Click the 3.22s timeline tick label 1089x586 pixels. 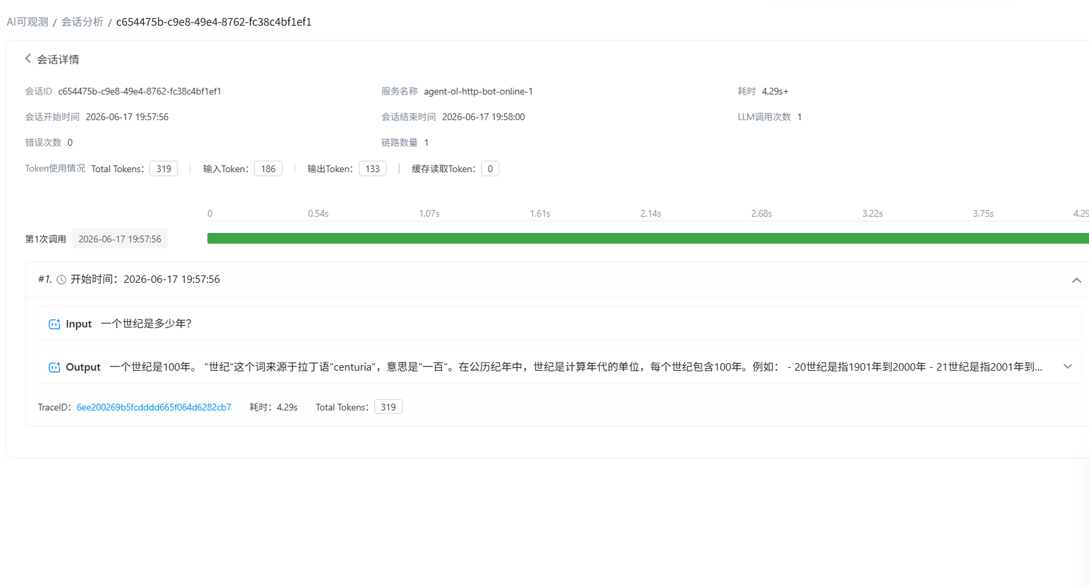tap(872, 213)
